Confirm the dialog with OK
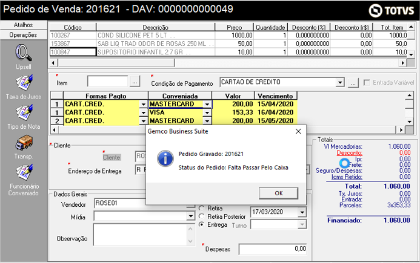 [278, 193]
